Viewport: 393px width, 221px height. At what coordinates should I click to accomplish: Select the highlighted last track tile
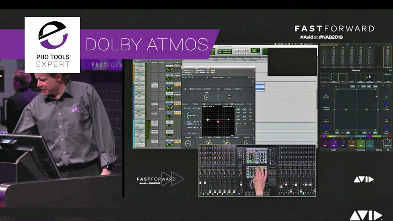[x=388, y=143]
